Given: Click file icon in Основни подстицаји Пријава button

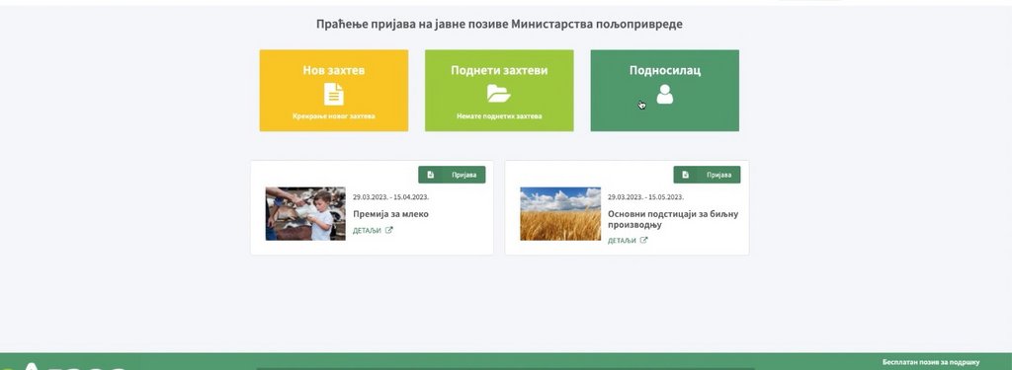Looking at the screenshot, I should click(686, 175).
